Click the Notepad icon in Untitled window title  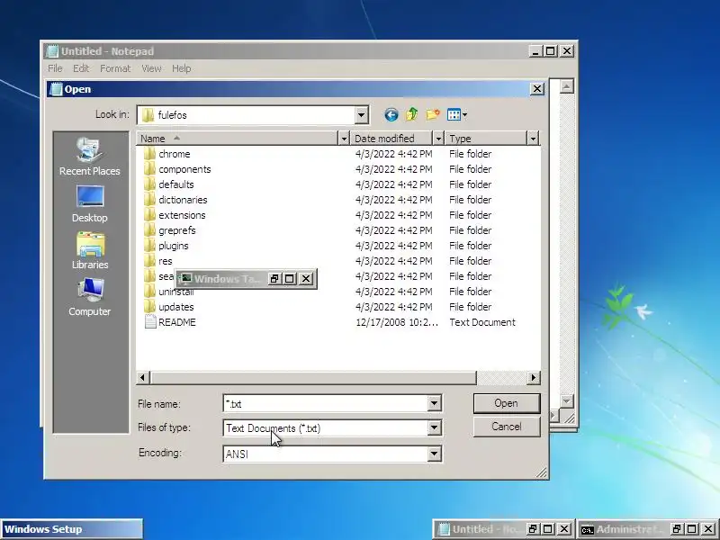click(x=52, y=51)
